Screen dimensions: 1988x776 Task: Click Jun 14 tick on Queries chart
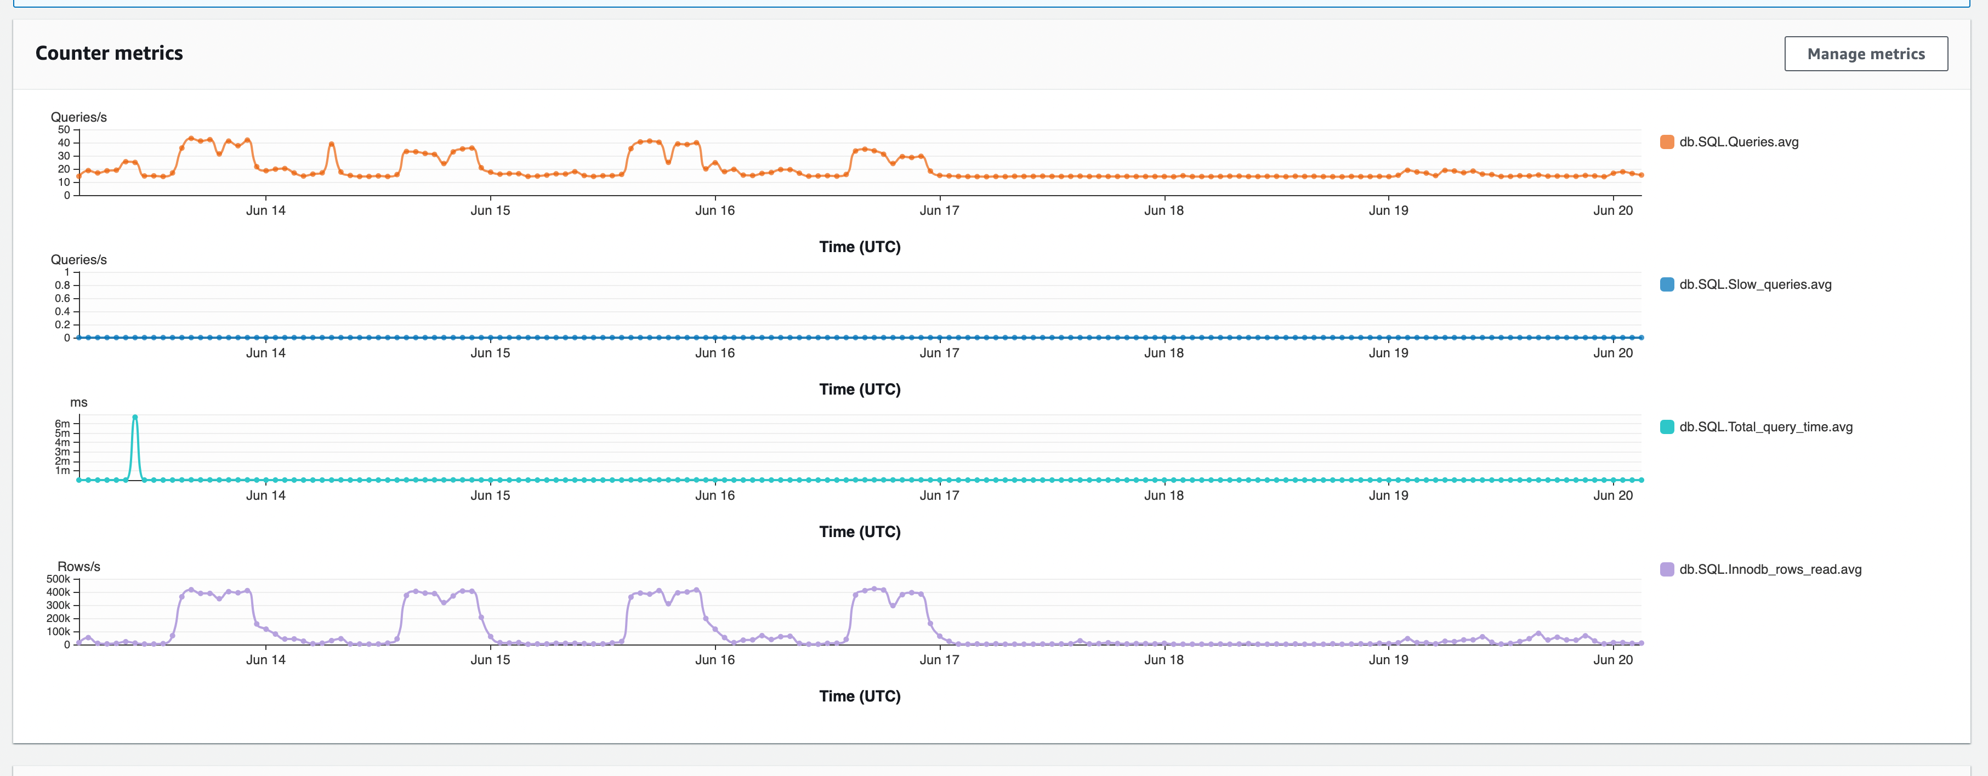point(265,210)
